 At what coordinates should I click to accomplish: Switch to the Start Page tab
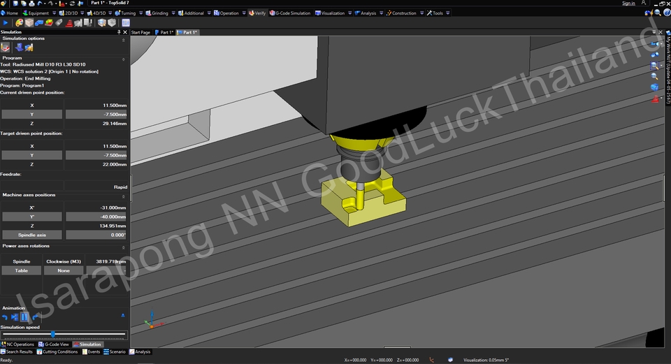click(140, 33)
